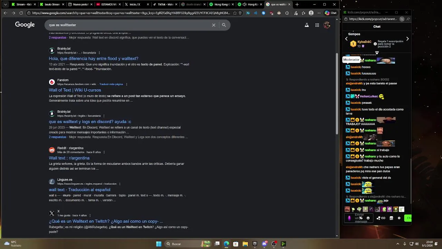Open browser settings and more menu
Screen dimensions: 442x249
tap(319, 13)
